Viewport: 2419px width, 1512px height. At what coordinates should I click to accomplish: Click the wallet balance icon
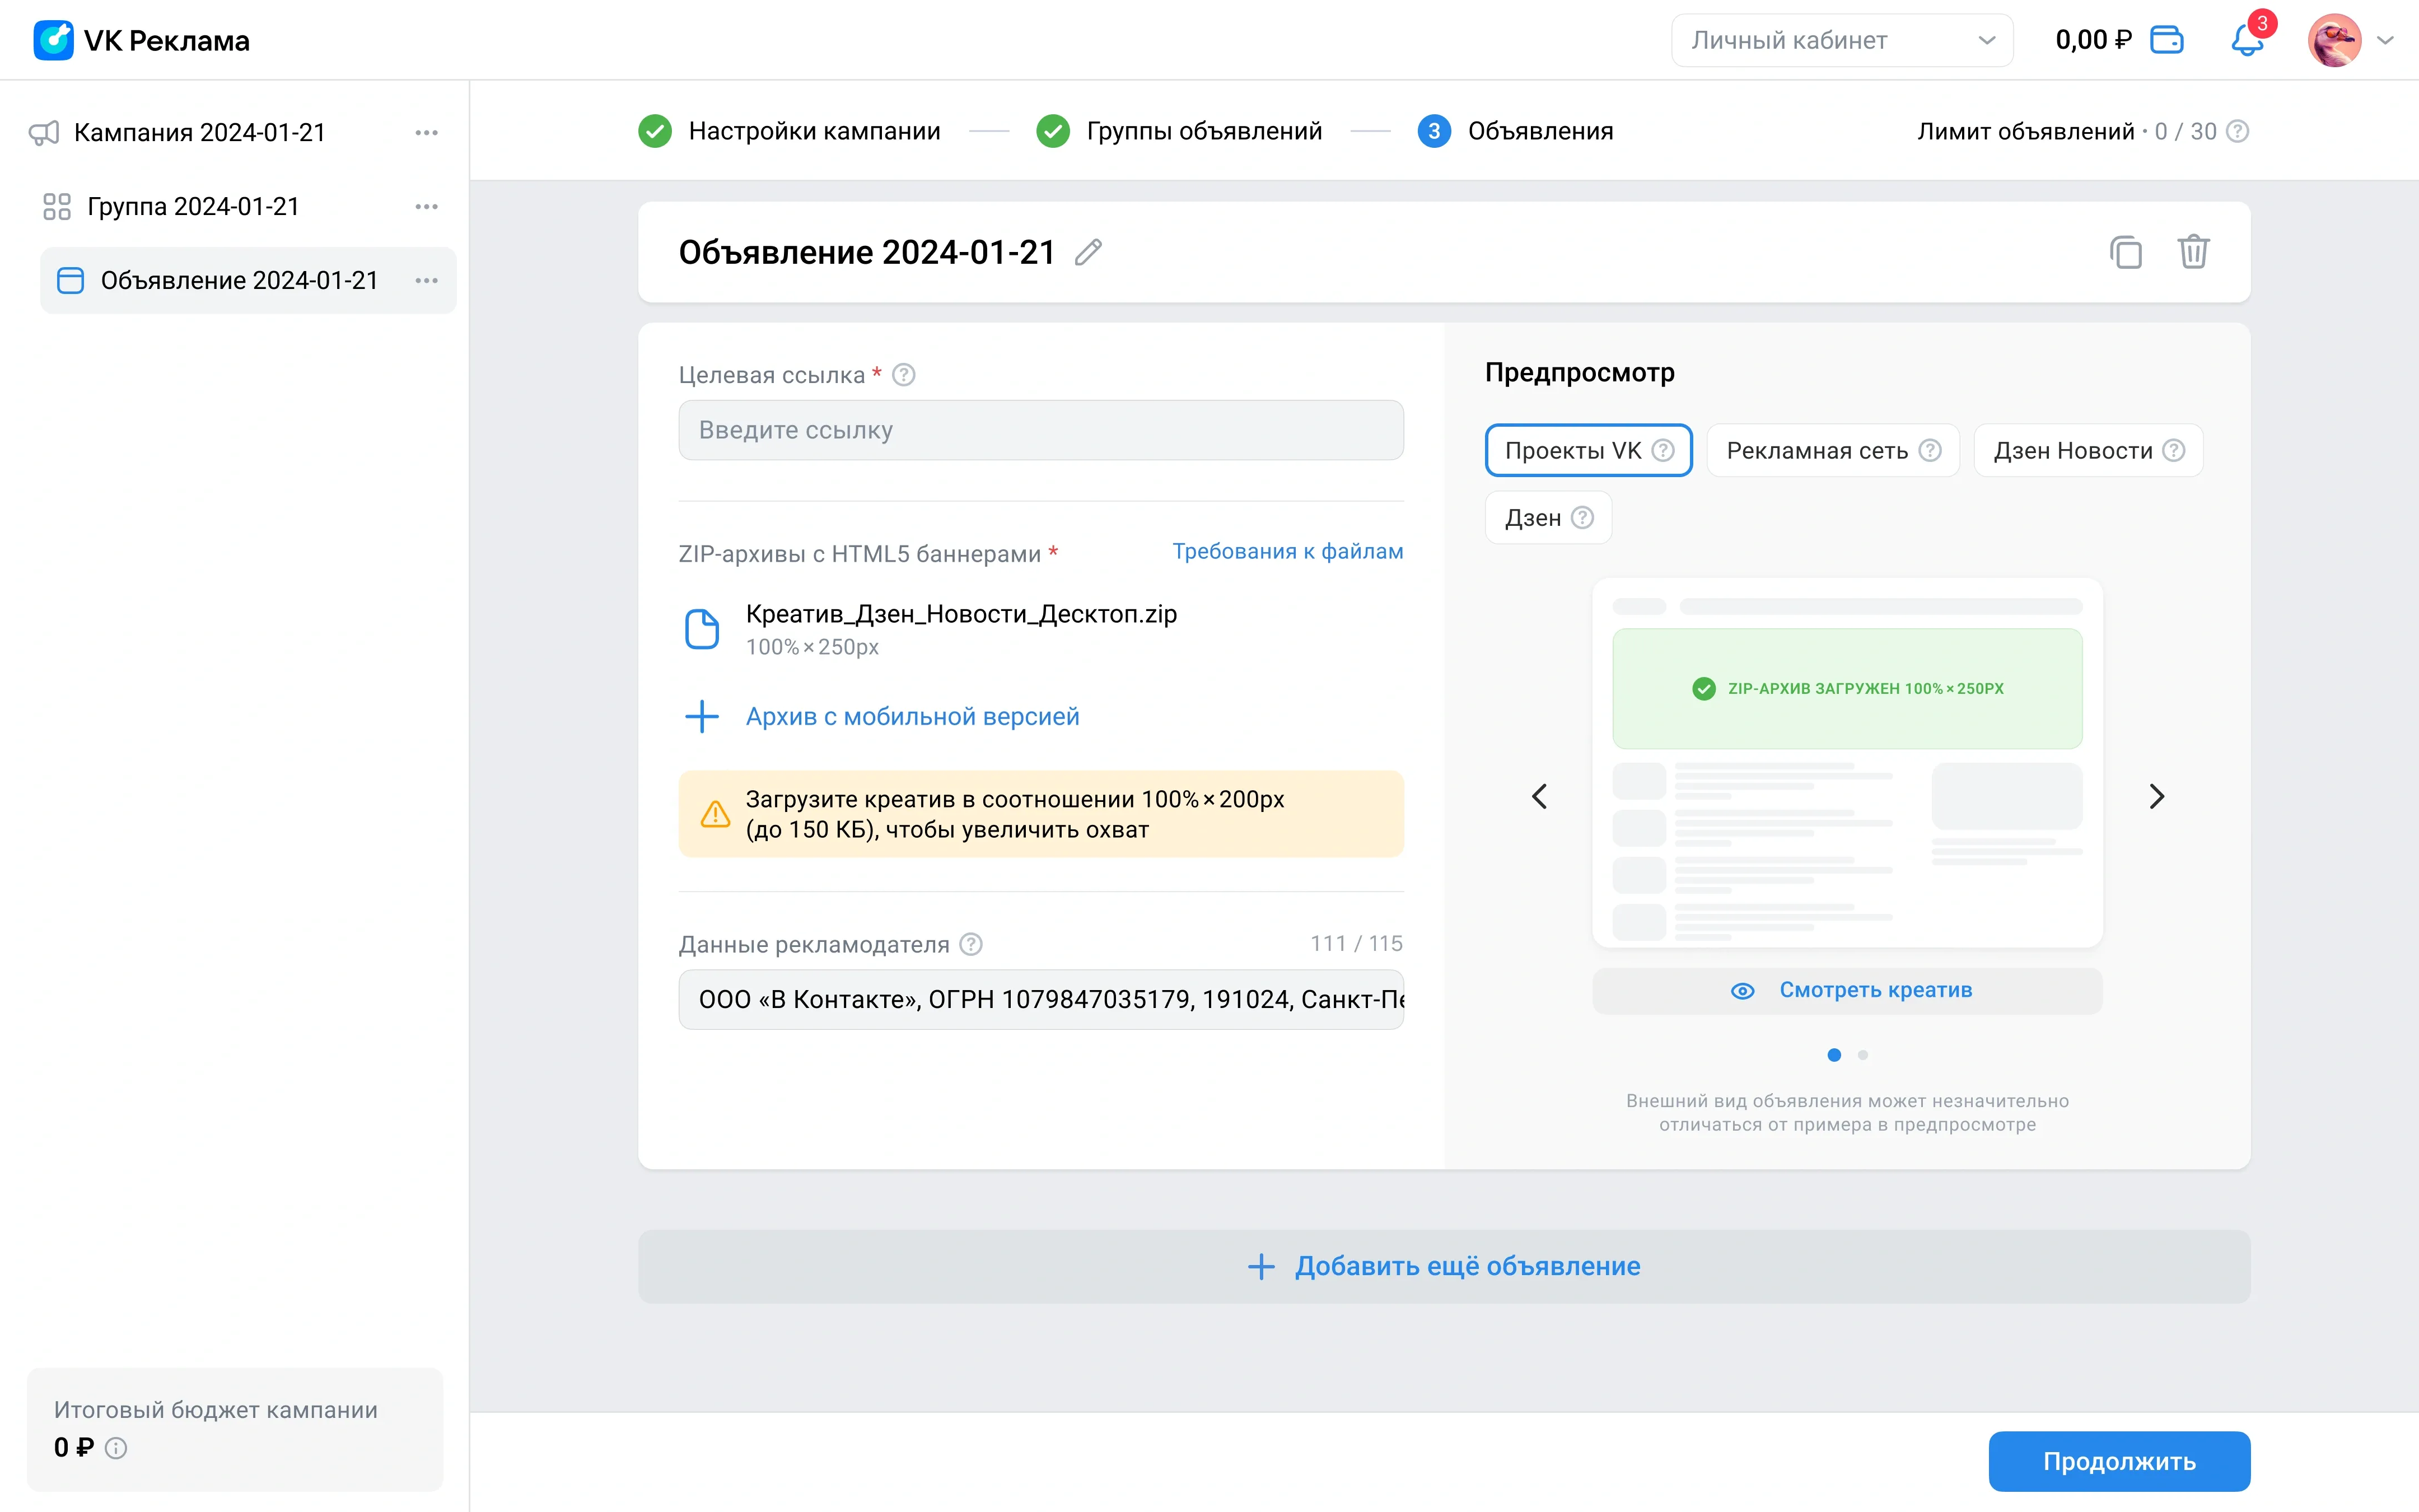coord(2166,41)
